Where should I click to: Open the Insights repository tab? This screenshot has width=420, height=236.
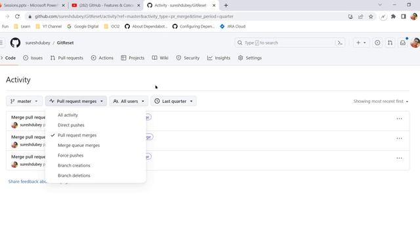click(x=219, y=58)
